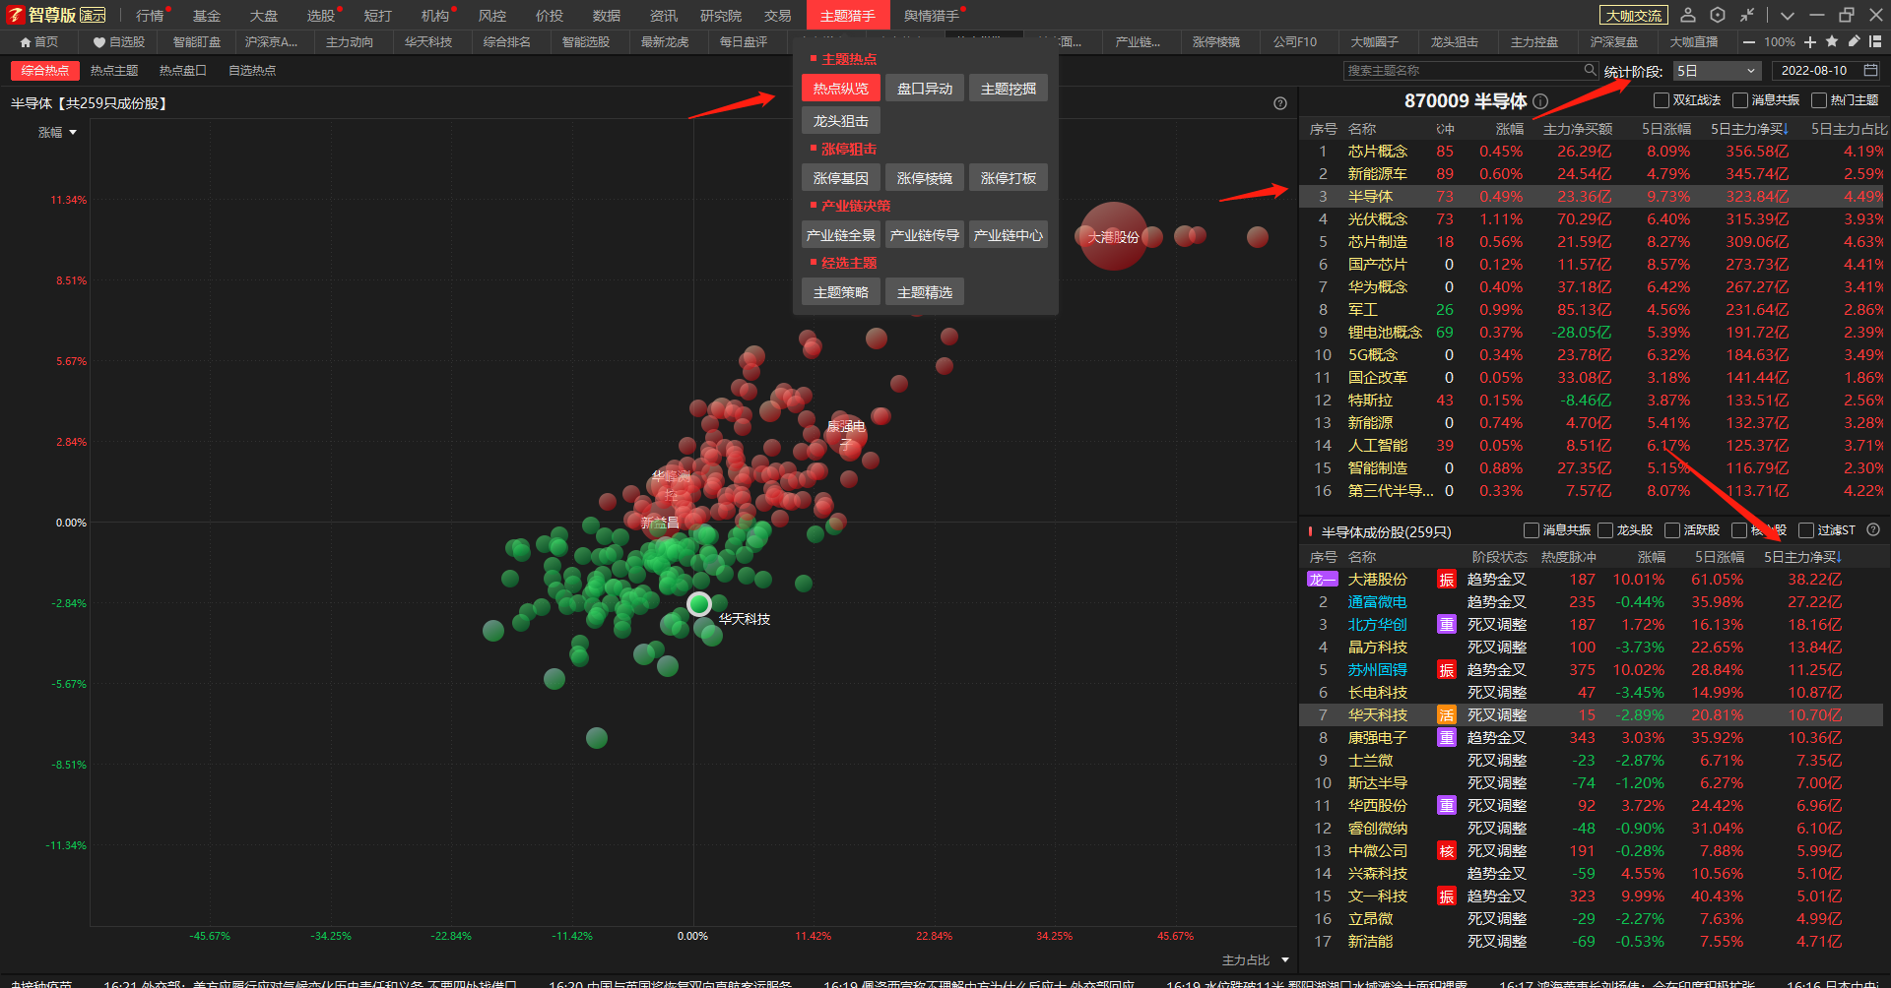Image resolution: width=1891 pixels, height=988 pixels.
Task: Click the 自选股 heart icon tab
Action: pos(119,42)
